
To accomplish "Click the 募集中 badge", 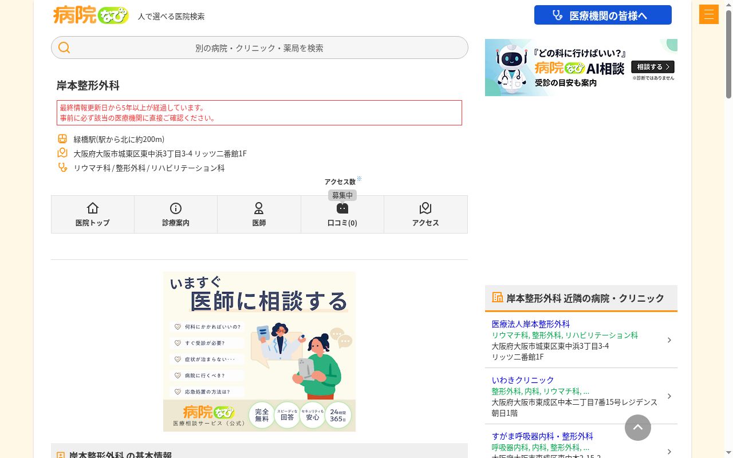I will point(342,195).
